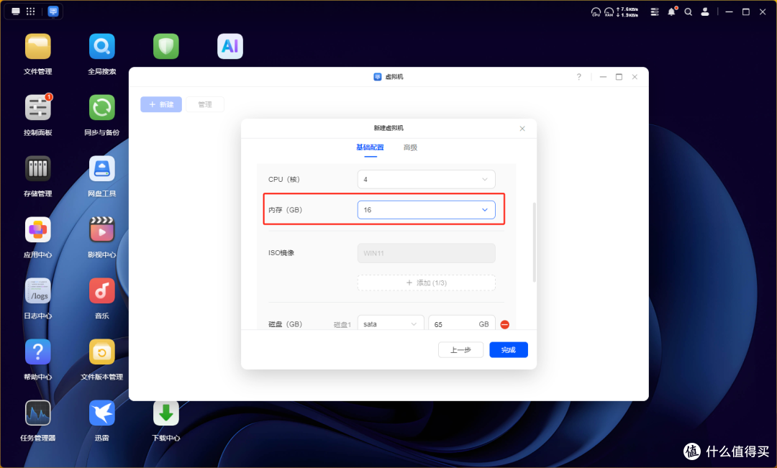Open the user account icon

(x=704, y=12)
